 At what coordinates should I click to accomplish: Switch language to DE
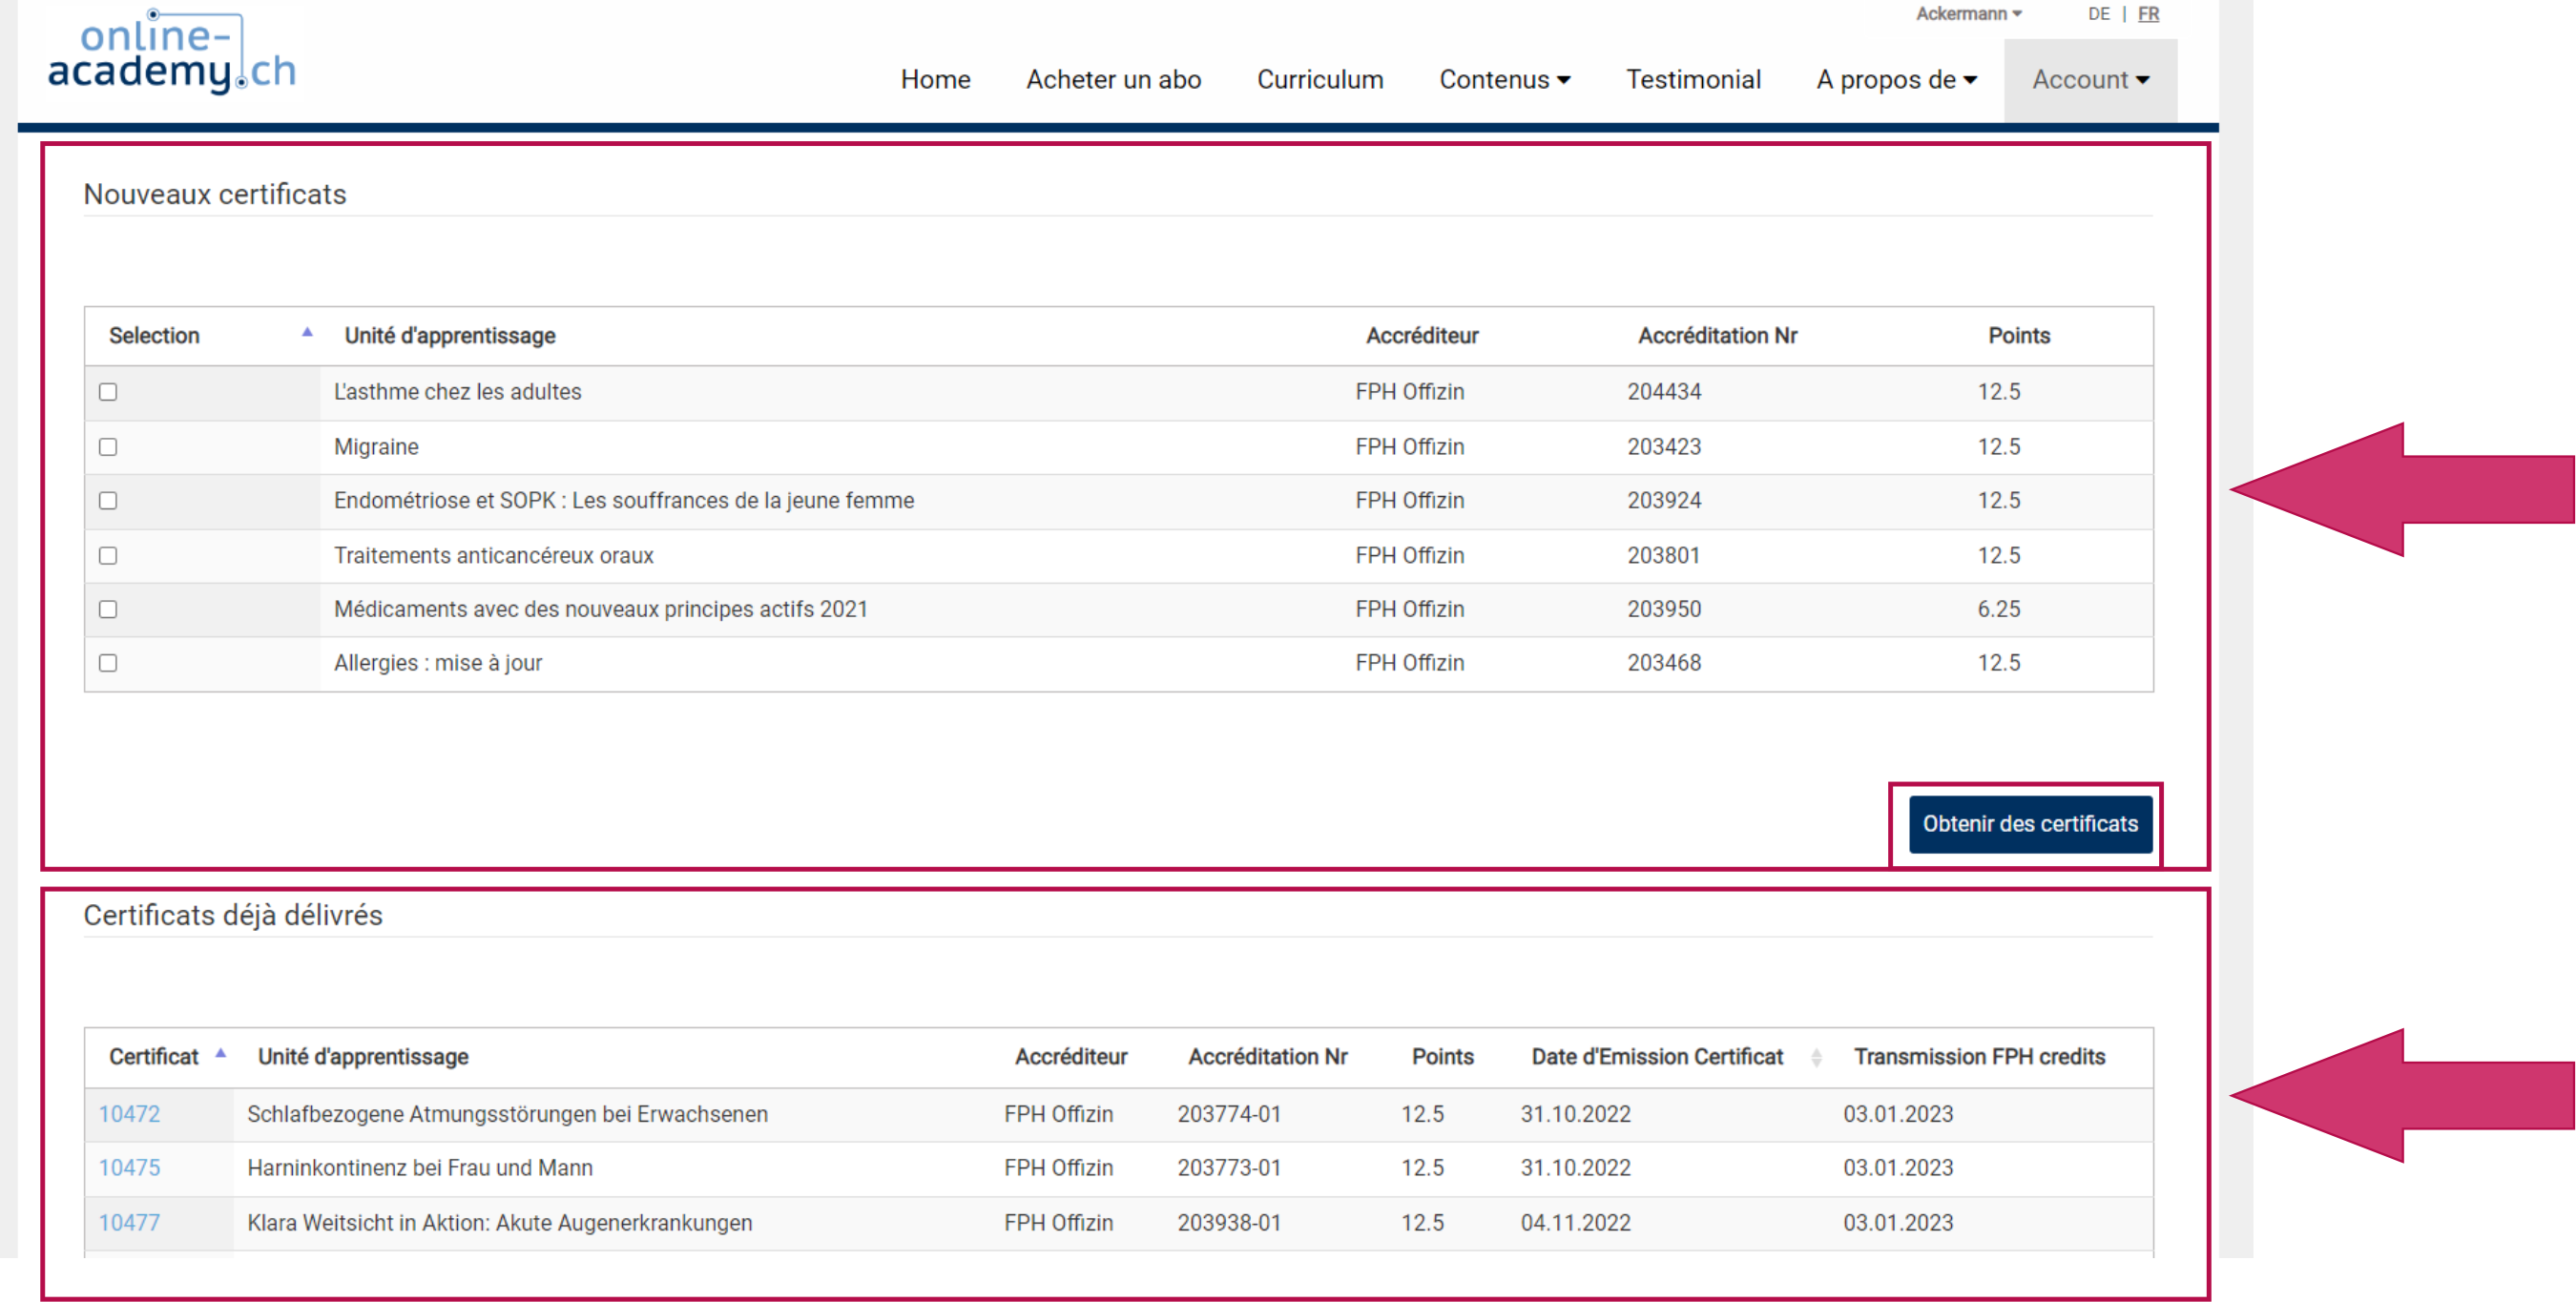tap(2098, 14)
